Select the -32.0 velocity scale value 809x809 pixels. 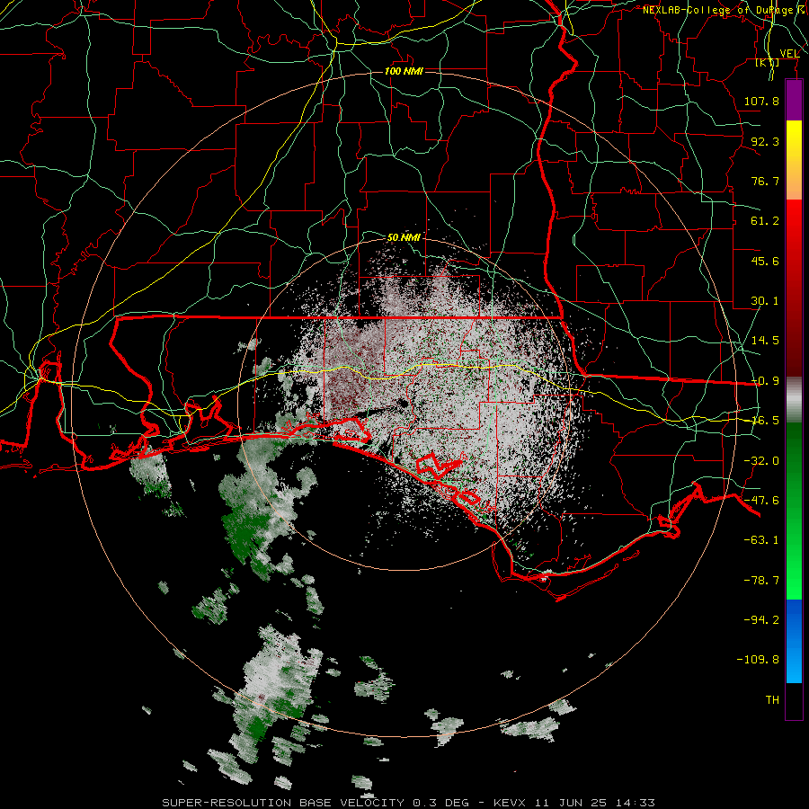(x=761, y=461)
